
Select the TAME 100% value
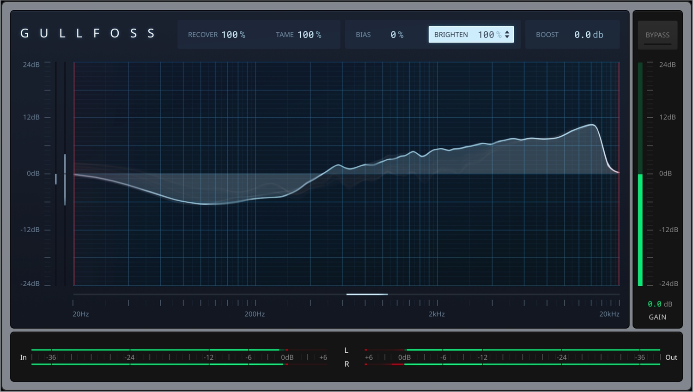pyautogui.click(x=309, y=35)
